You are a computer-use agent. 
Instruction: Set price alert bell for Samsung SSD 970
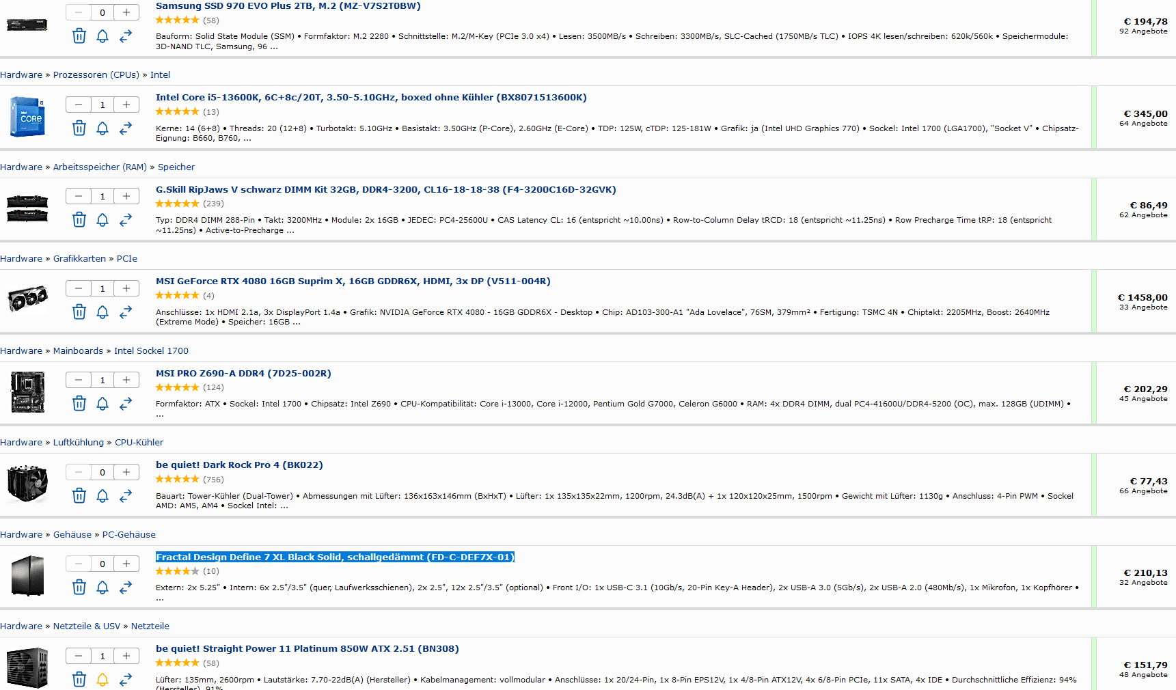tap(102, 36)
